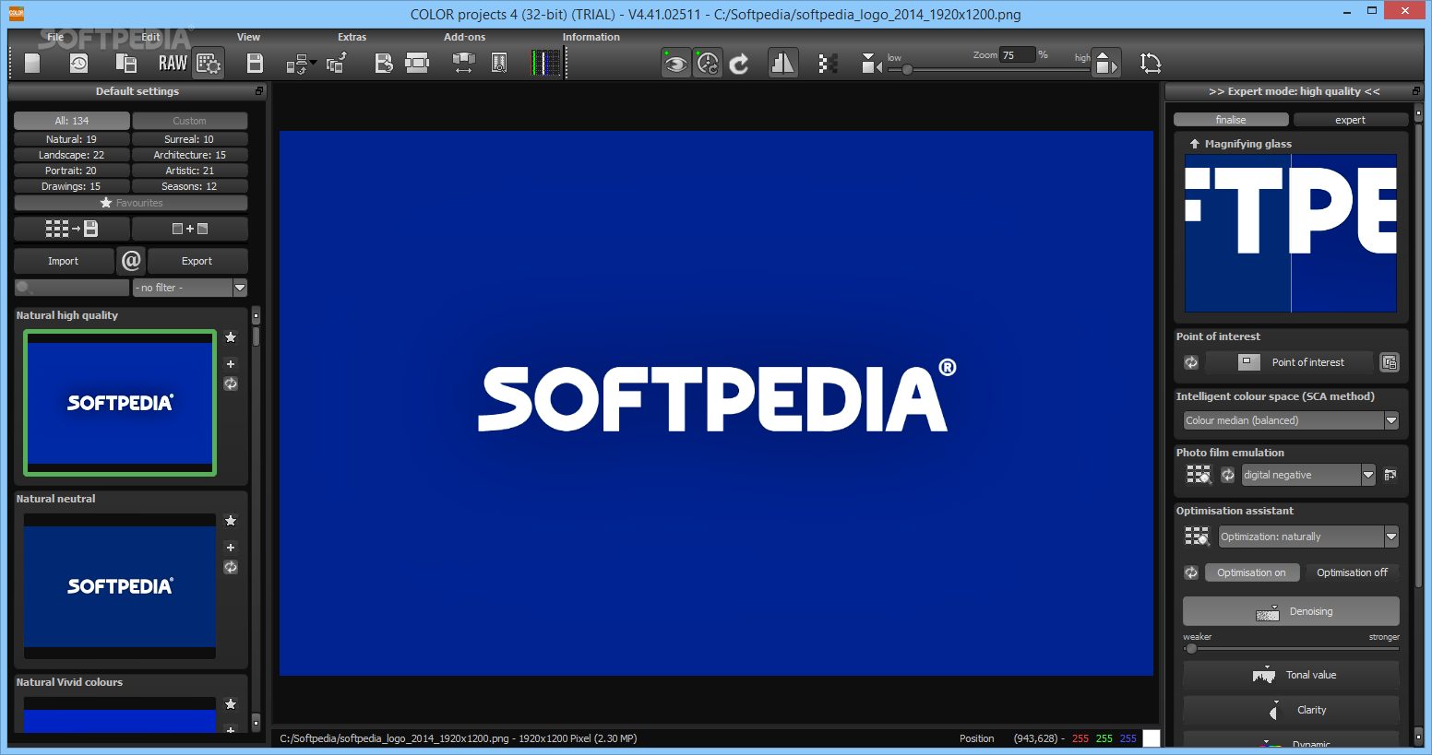Screen dimensions: 1432x755
Task: Click the Add-ons save-with-arrow icon
Action: point(384,63)
